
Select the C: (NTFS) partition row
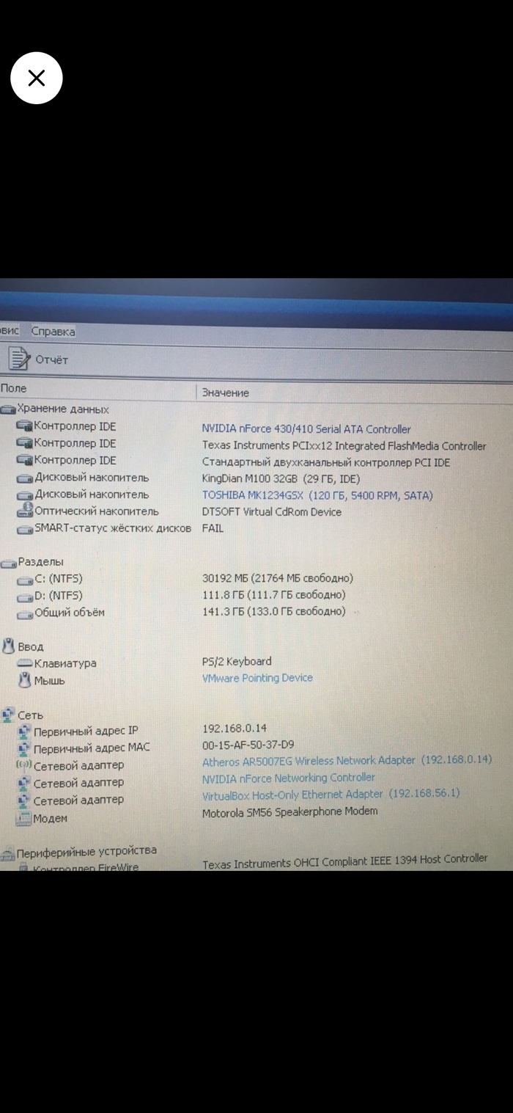tap(59, 578)
